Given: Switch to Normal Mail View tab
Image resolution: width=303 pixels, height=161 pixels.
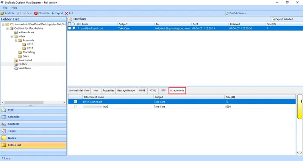Looking at the screenshot, I should click(x=80, y=90).
